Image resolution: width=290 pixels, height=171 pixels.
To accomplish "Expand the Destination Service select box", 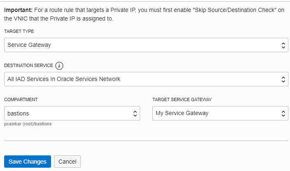I will click(x=146, y=79).
